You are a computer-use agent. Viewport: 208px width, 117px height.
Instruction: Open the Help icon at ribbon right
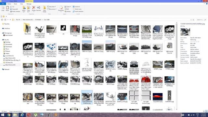coord(207,4)
